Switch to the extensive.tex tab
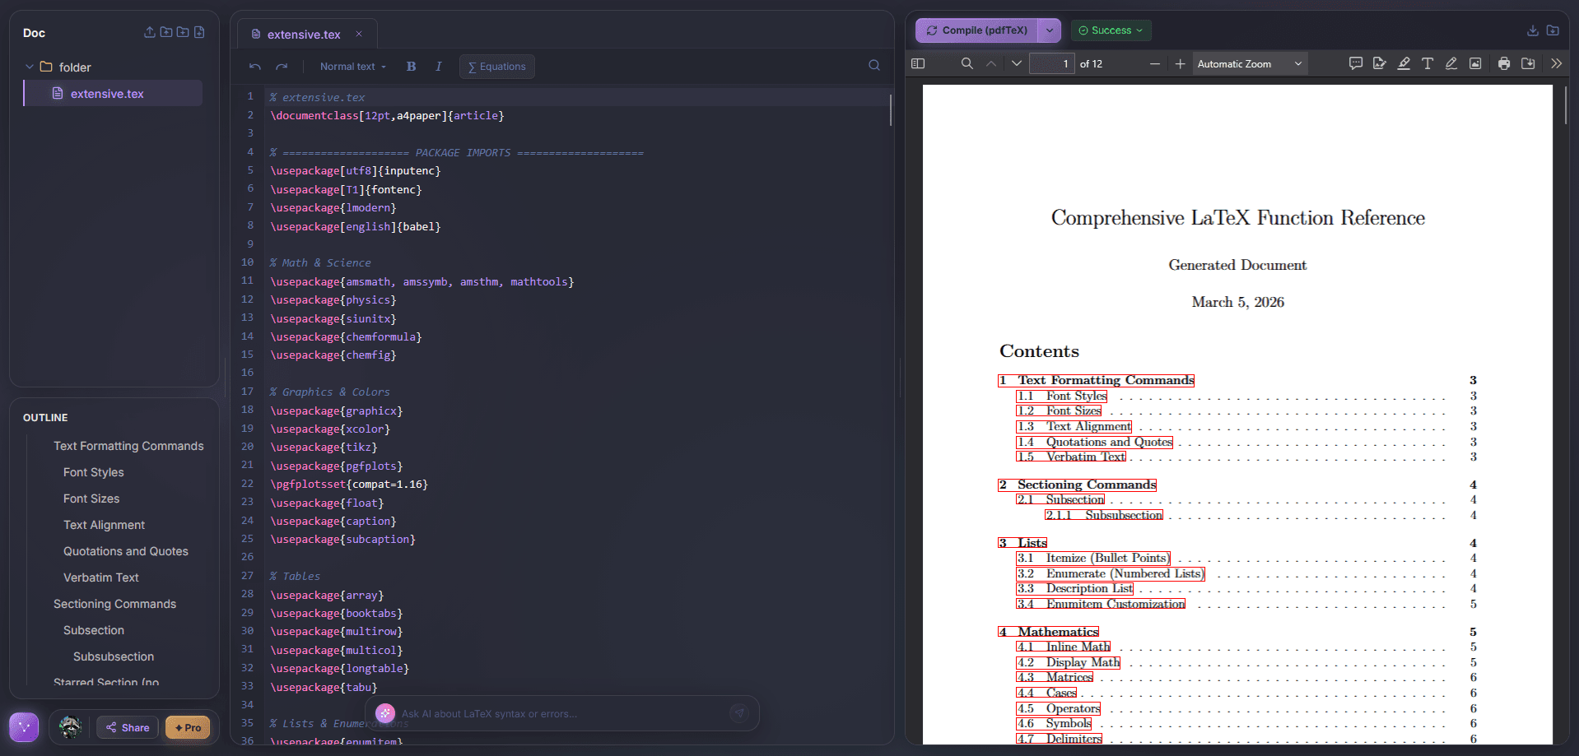This screenshot has height=756, width=1579. 304,35
